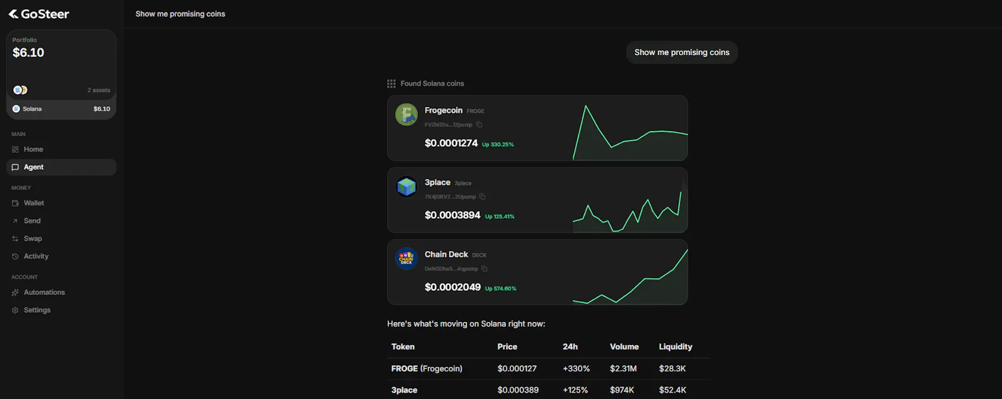
Task: Open the 3place coin card
Action: pos(537,200)
